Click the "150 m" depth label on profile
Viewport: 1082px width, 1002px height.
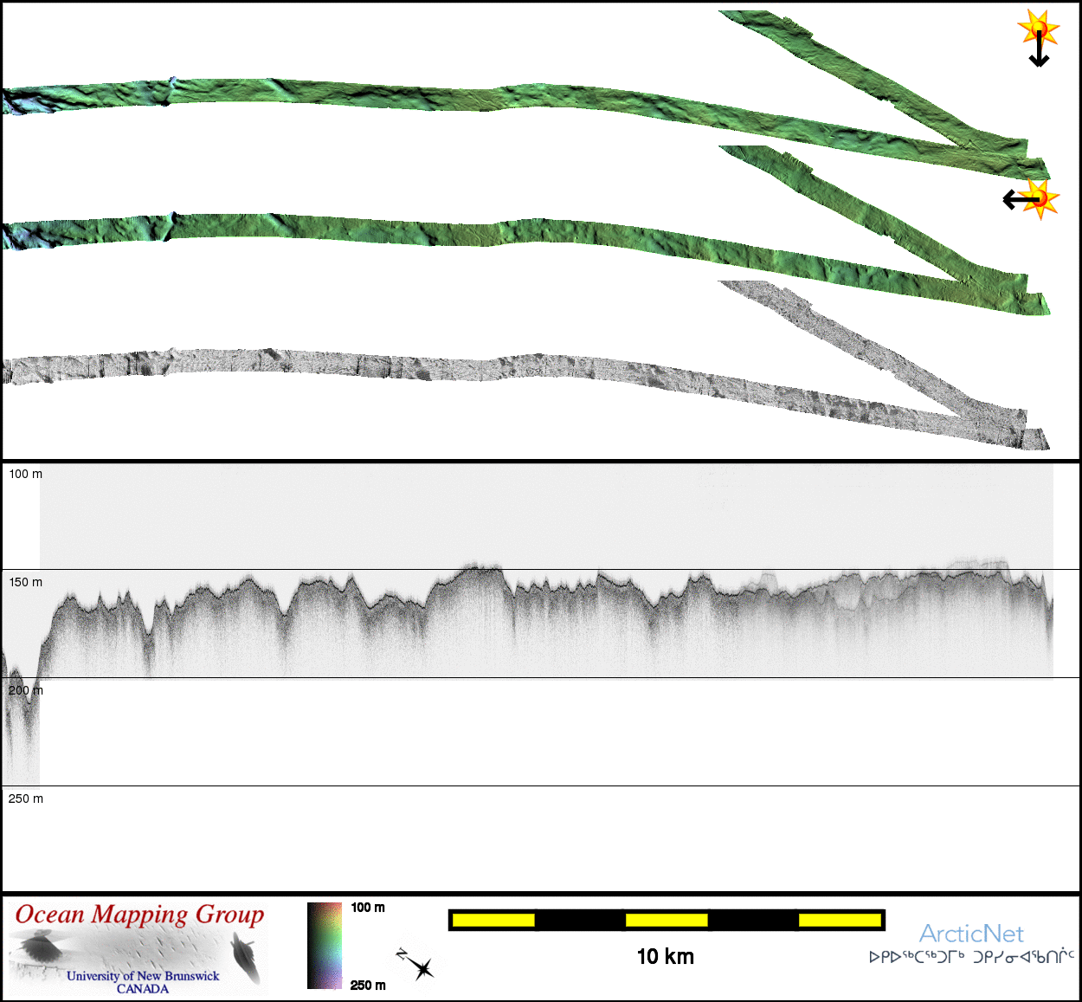[25, 583]
